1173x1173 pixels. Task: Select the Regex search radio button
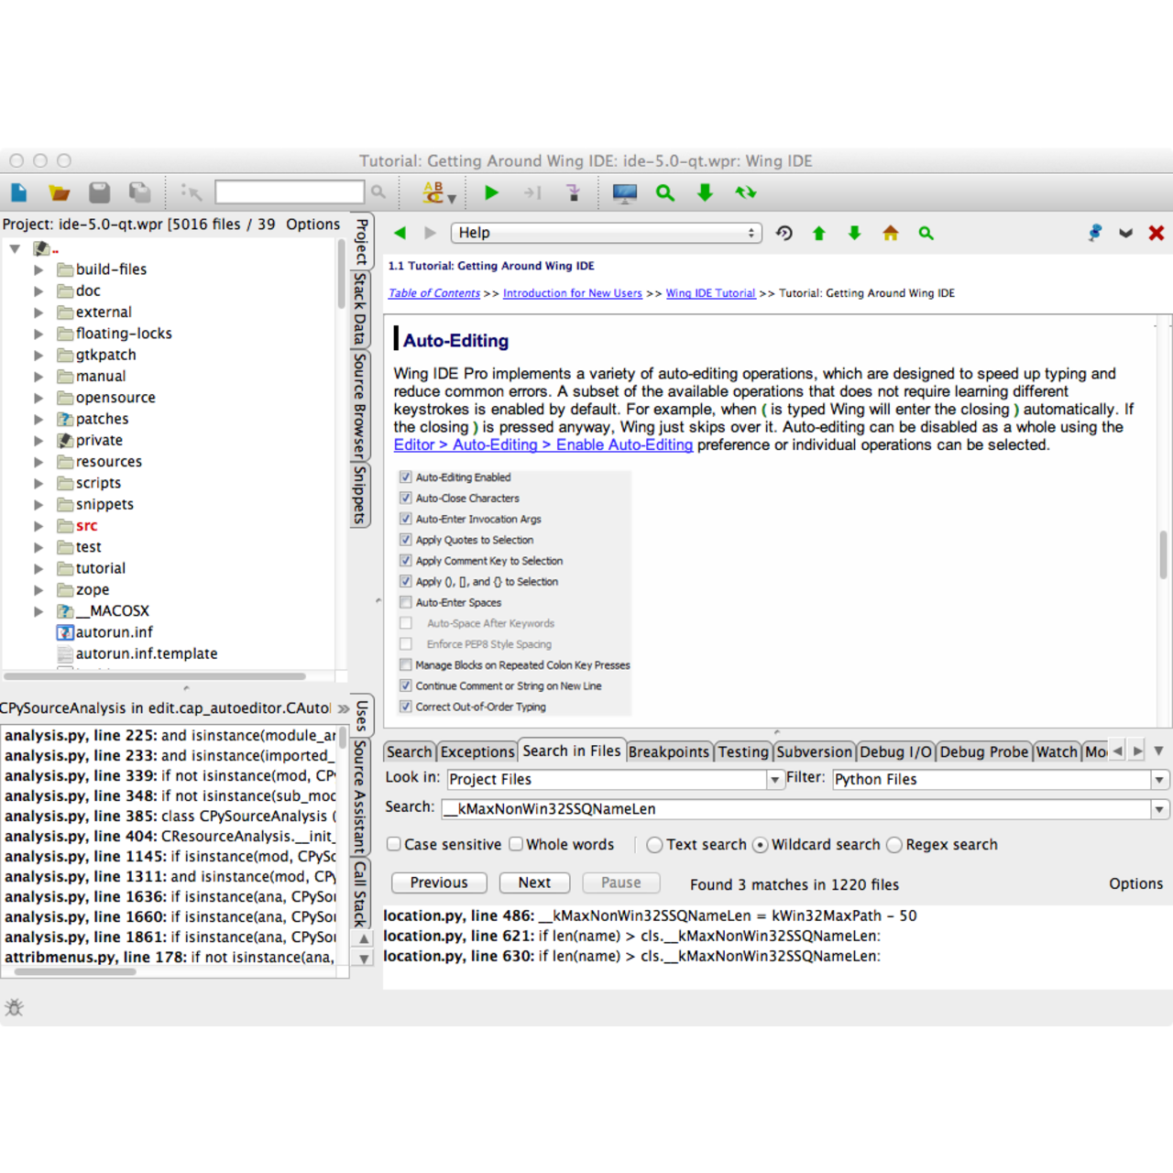(x=893, y=845)
